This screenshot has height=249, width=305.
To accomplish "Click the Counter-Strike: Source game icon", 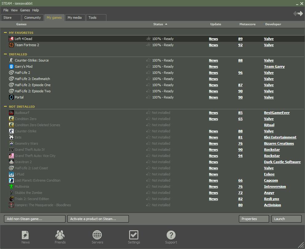I will [11, 60].
